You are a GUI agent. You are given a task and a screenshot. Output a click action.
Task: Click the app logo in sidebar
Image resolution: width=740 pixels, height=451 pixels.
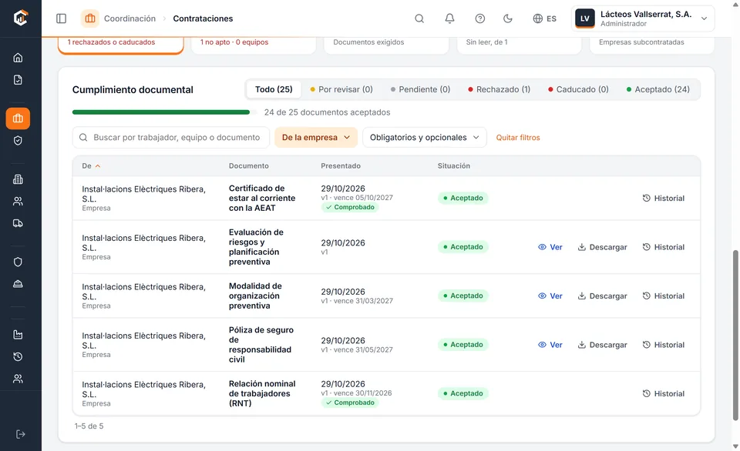click(x=20, y=18)
